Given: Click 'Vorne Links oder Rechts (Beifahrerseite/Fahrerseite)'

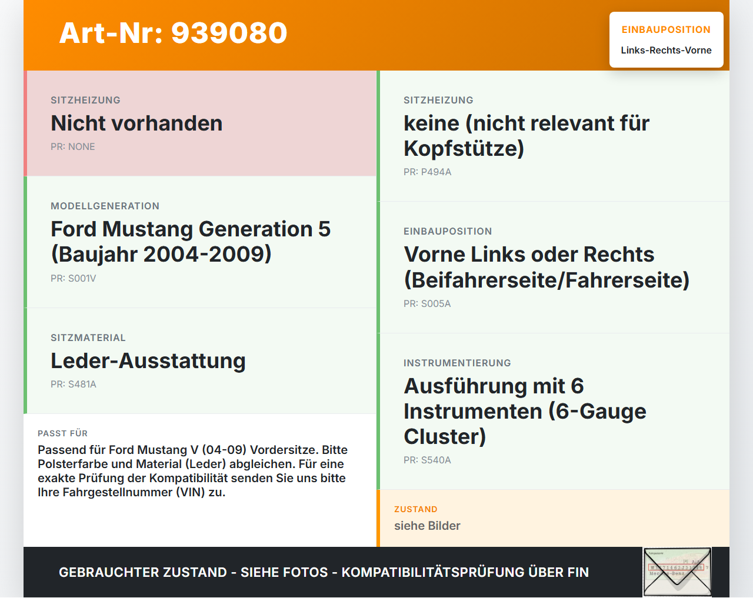Looking at the screenshot, I should (547, 268).
